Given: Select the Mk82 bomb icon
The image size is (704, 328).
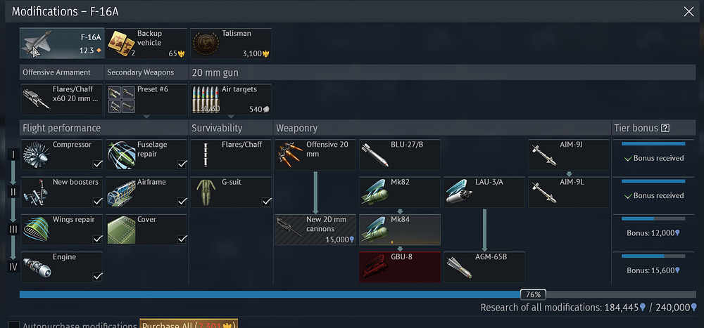Looking at the screenshot, I should click(375, 192).
